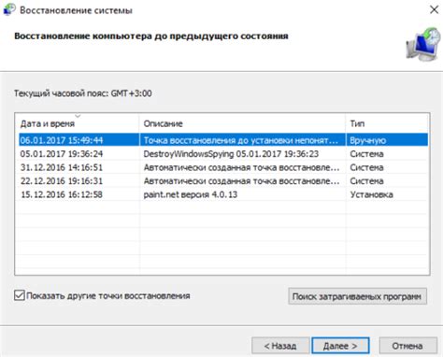Select restore point dated 22.12.2016 19:16:31
Image resolution: width=443 pixels, height=357 pixels.
[x=223, y=181]
